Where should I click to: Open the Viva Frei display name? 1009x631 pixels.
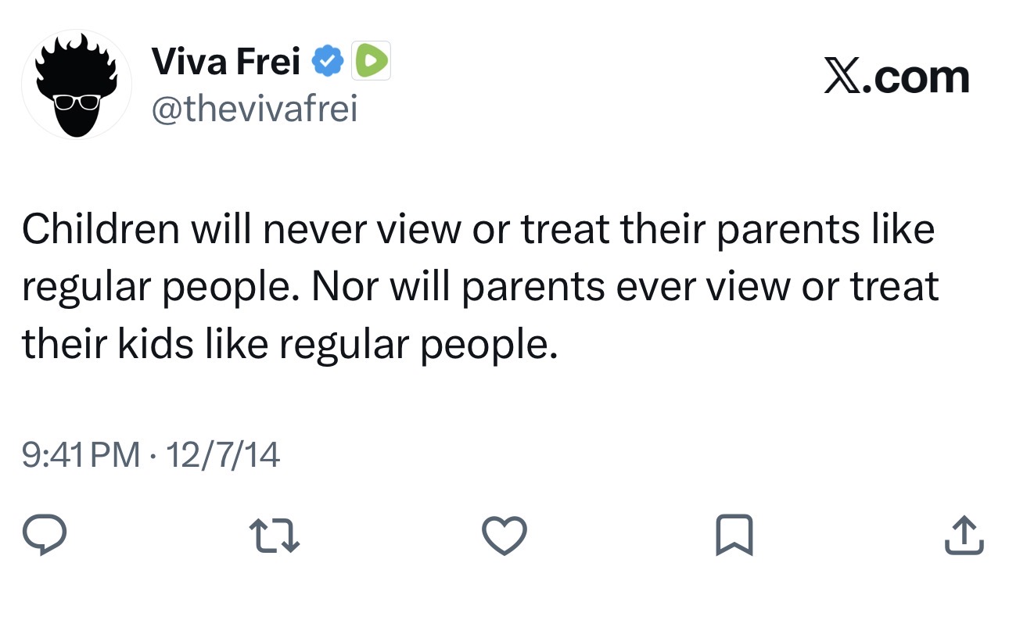coord(225,61)
